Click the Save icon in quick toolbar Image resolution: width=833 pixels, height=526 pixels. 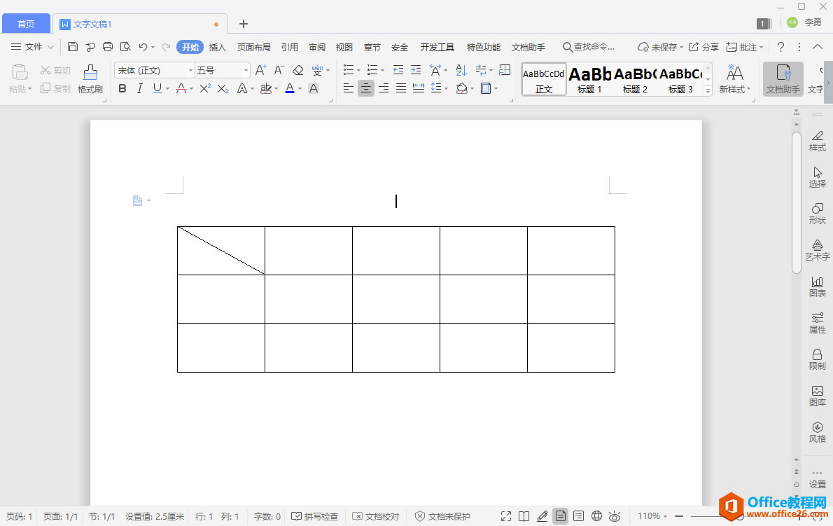pos(73,47)
